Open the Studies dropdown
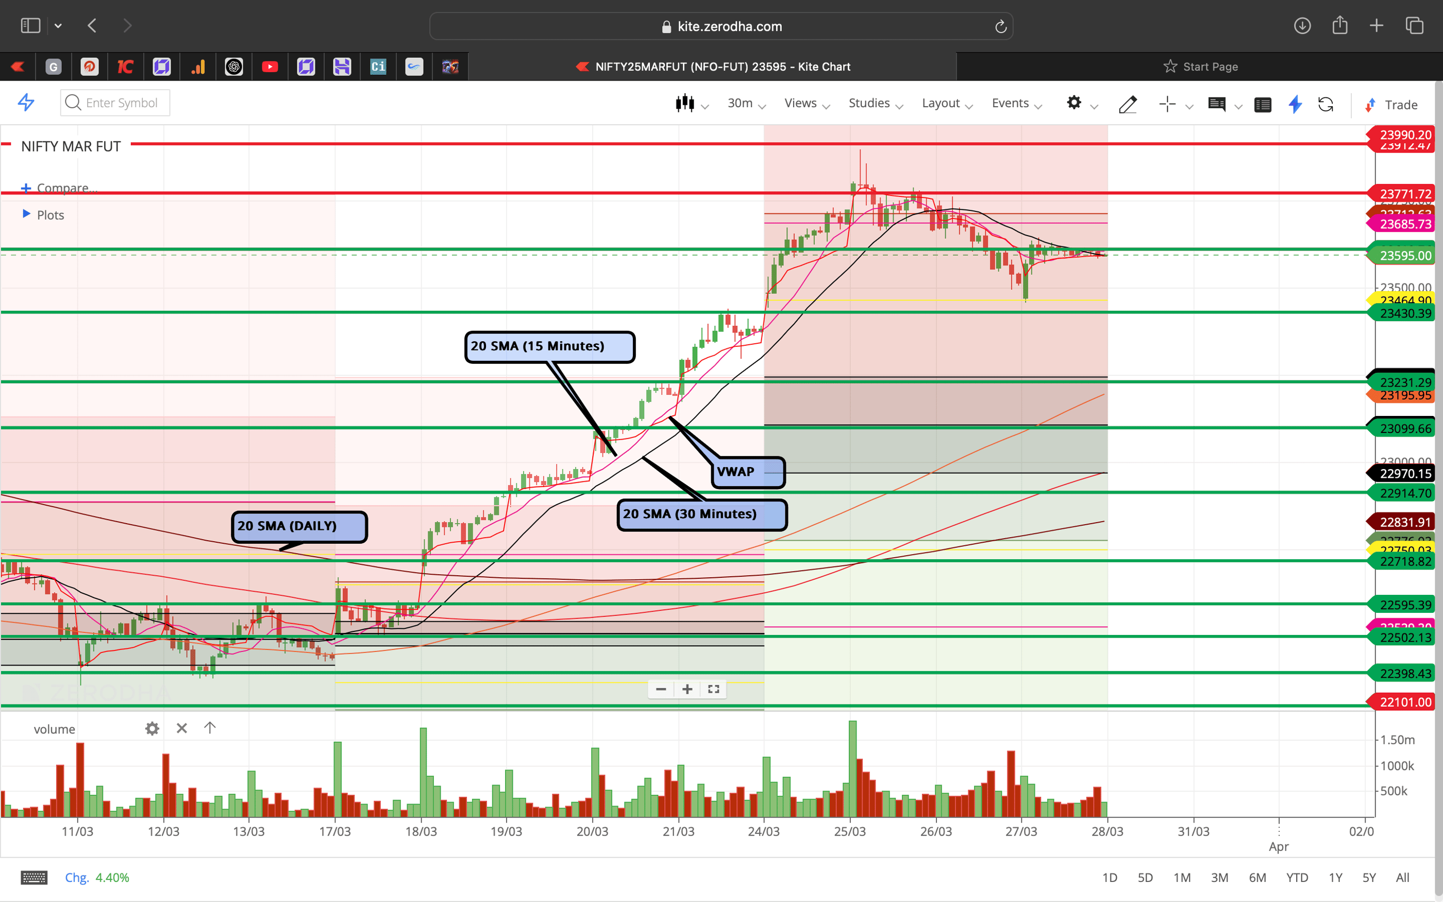The image size is (1443, 902). 868,103
